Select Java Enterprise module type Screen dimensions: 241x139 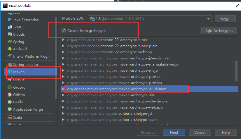tap(26, 20)
